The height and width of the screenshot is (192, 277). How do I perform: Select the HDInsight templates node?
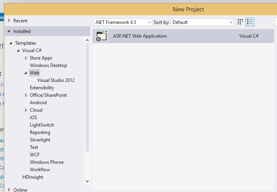[33, 177]
